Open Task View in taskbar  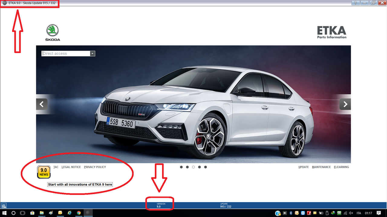23,213
